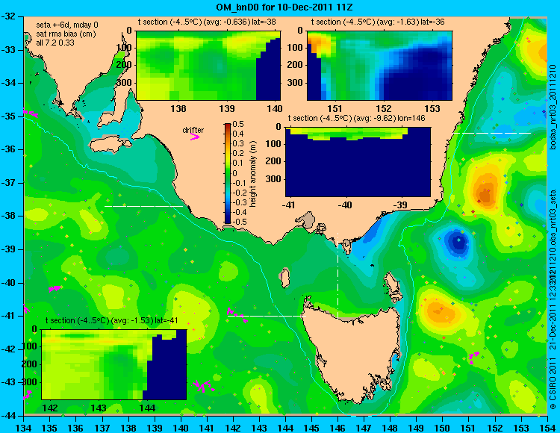Click the main x-axis tick label 134
560x433 pixels.
click(24, 427)
